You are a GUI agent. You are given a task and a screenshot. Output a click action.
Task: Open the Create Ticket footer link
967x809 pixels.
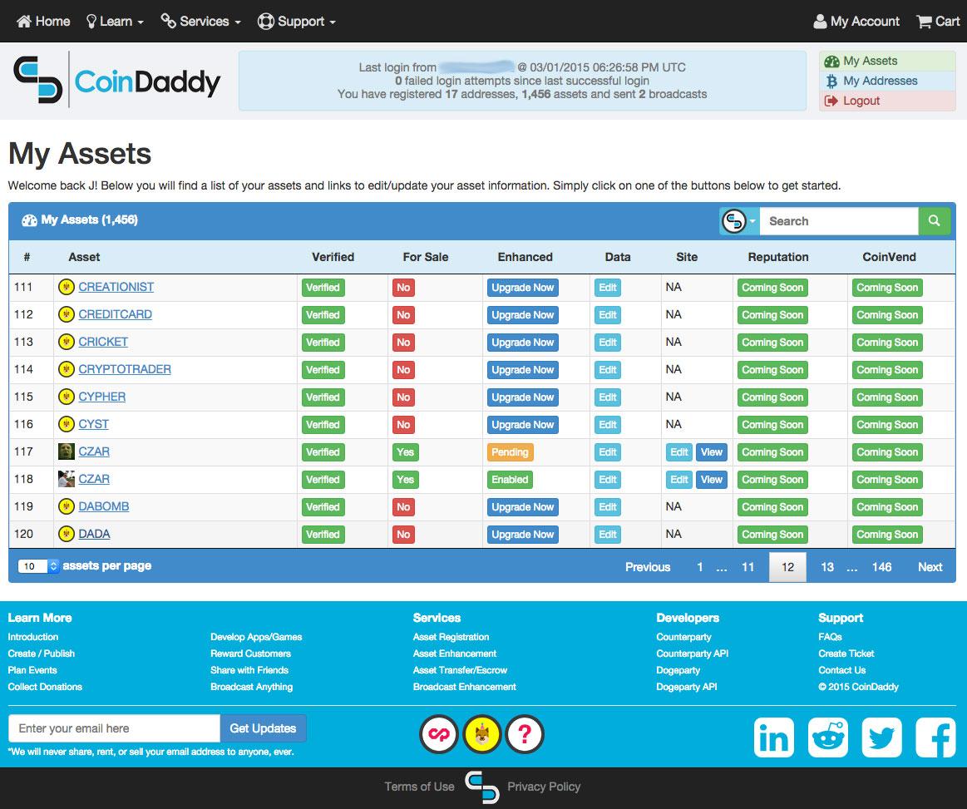tap(846, 654)
